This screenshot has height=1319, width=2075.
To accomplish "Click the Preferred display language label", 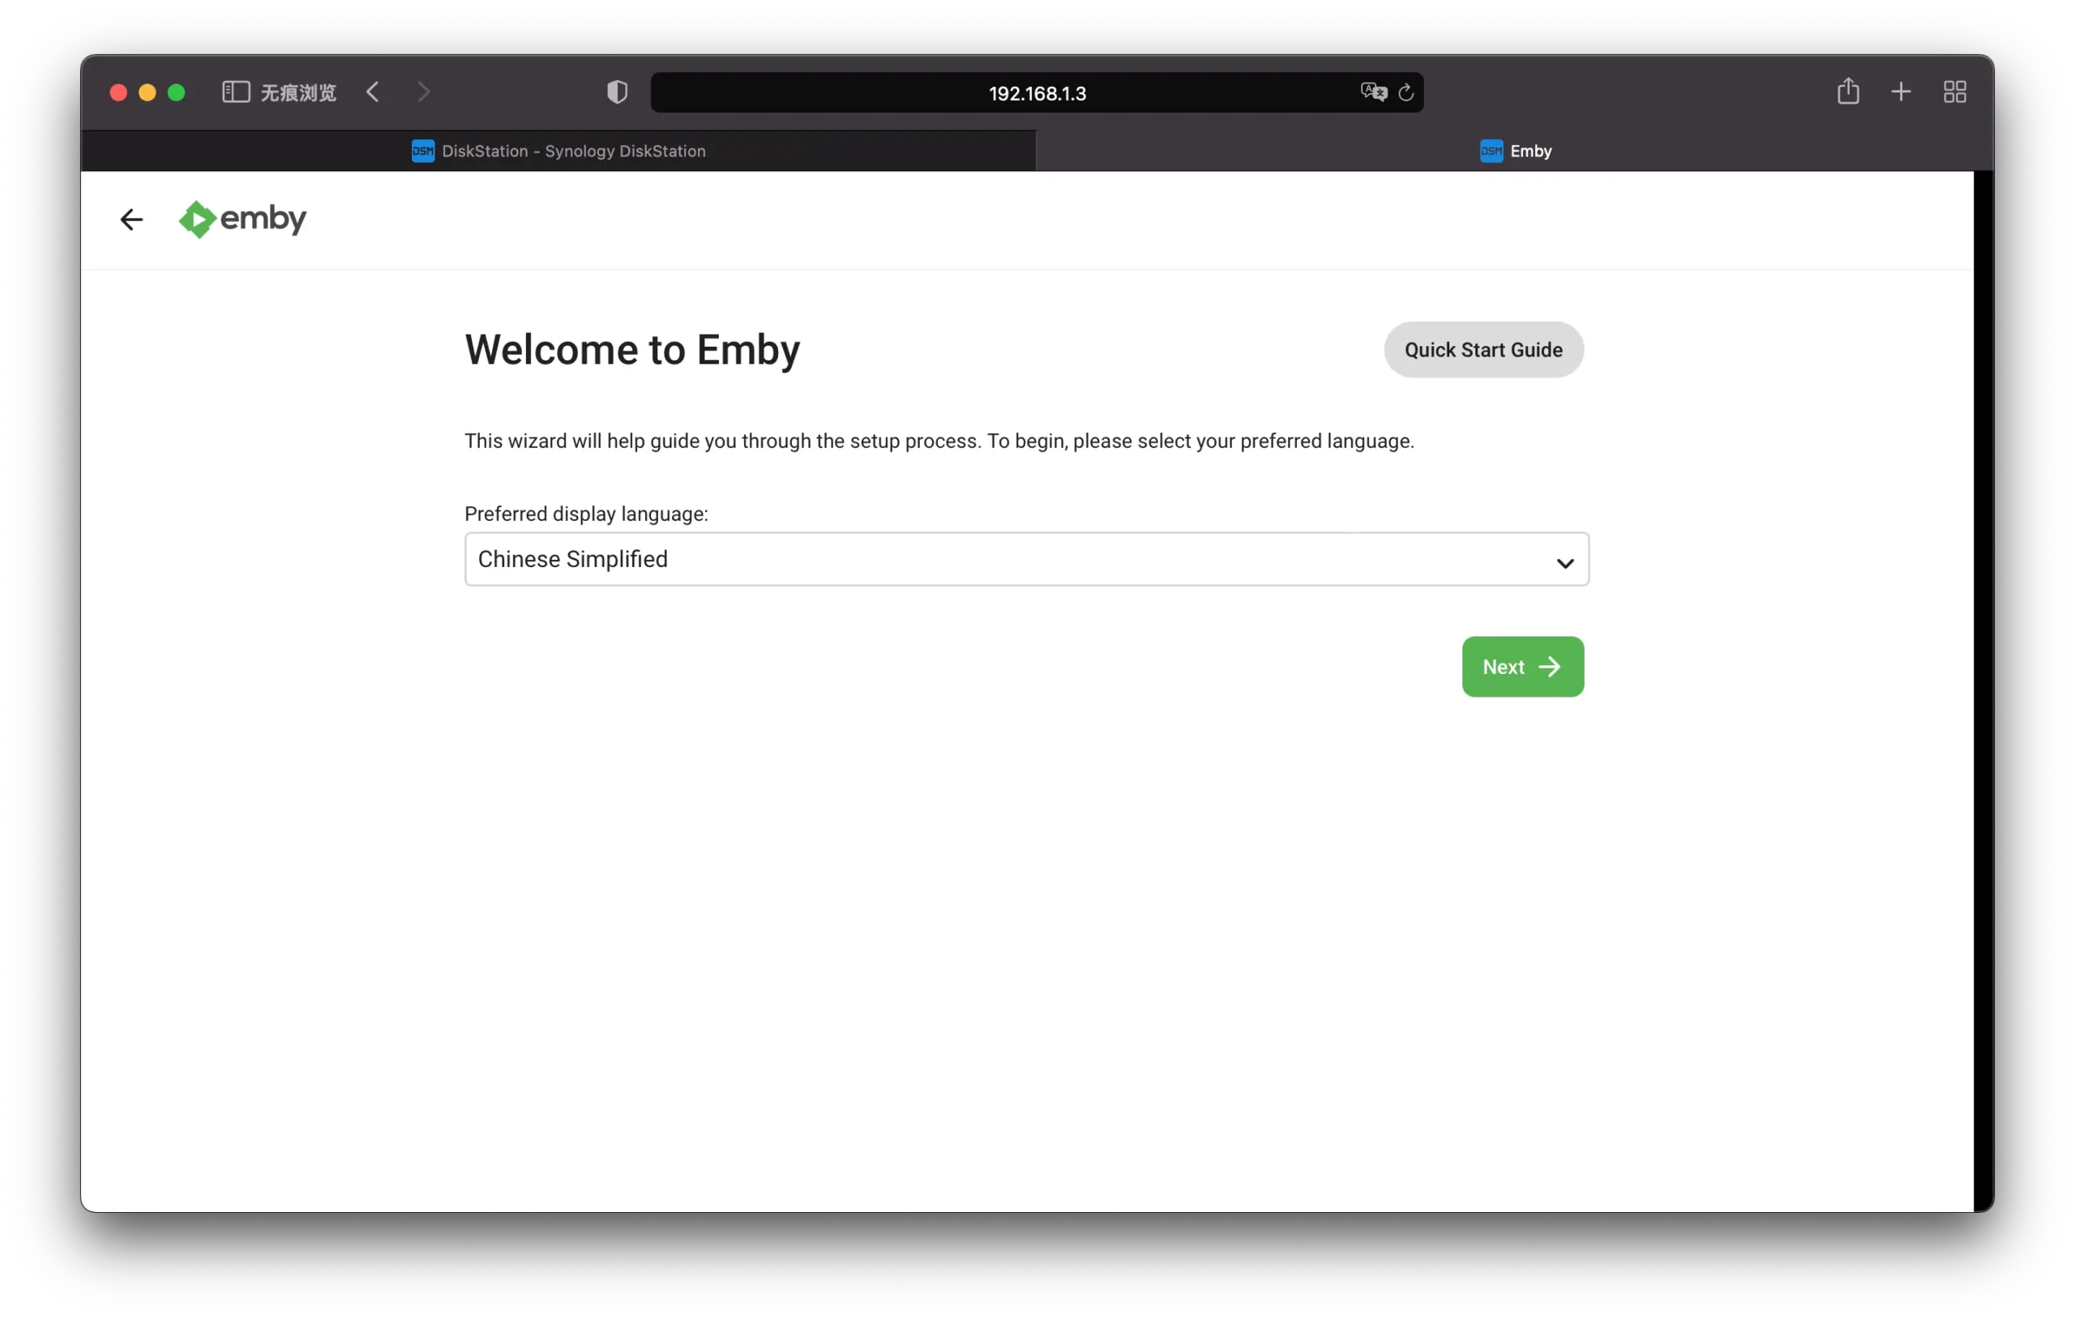I will [x=586, y=514].
